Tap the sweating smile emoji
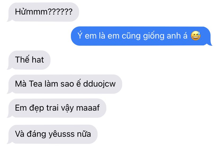This screenshot has height=146, width=219. (x=196, y=36)
